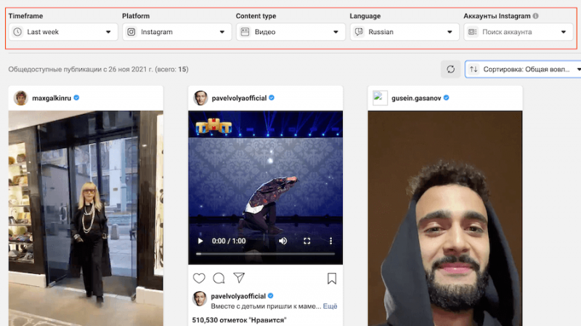
Task: Expand the Platform dropdown showing Instagram
Action: pos(176,32)
